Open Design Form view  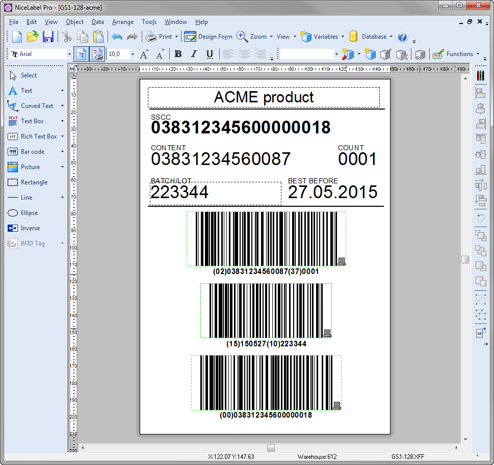(x=209, y=36)
